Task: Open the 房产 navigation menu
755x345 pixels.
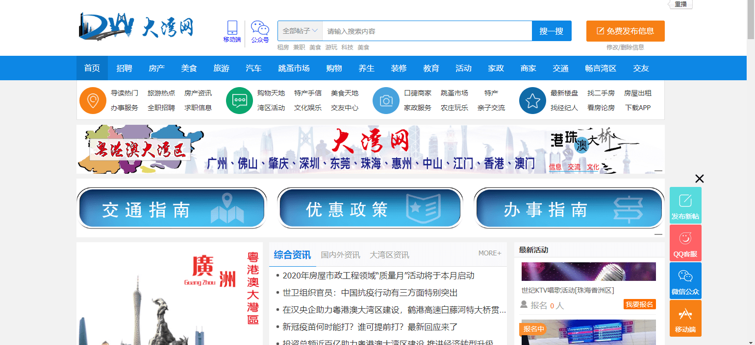Action: pyautogui.click(x=156, y=68)
